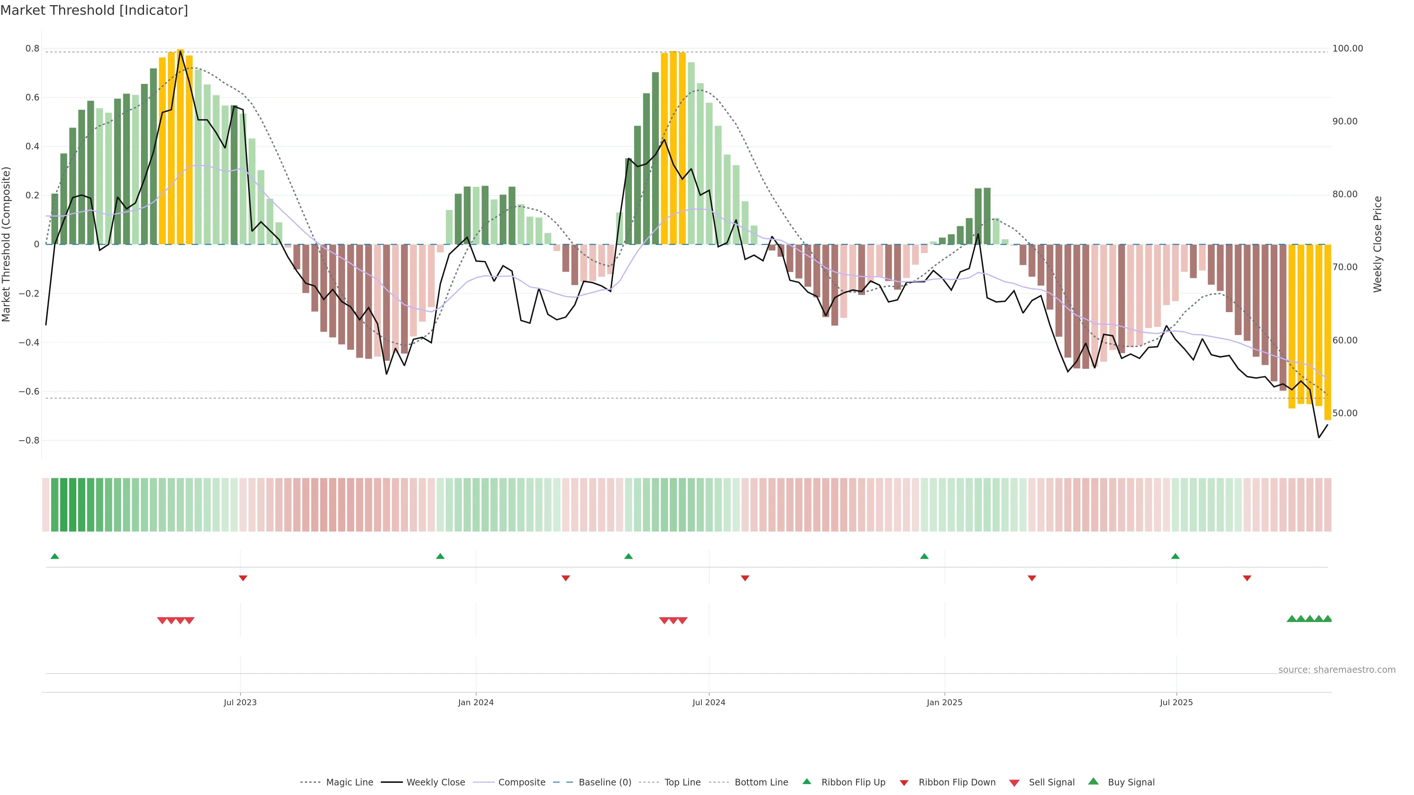The width and height of the screenshot is (1414, 795).
Task: Click Ribbon Flip Down marker between Jan and Jul 2024
Action: [x=566, y=578]
